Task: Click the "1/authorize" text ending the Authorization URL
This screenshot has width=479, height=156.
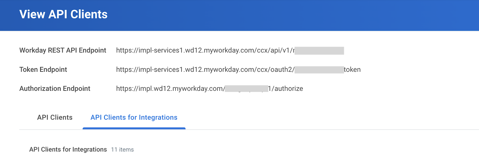Action: point(286,89)
